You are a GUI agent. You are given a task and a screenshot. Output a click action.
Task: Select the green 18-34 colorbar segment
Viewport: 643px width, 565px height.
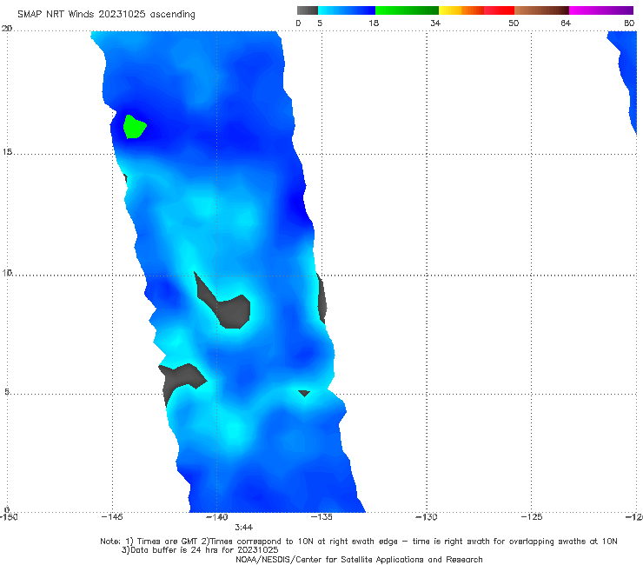pyautogui.click(x=407, y=10)
